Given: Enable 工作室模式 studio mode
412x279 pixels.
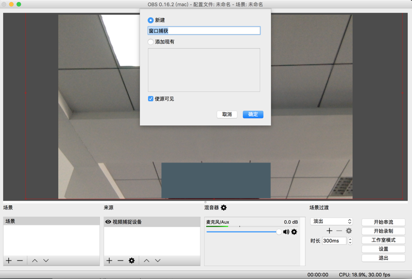Looking at the screenshot, I should coord(383,240).
